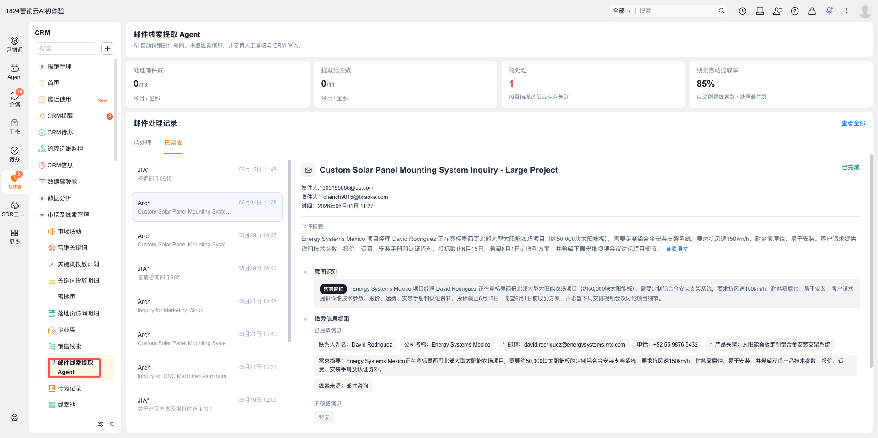Click the CRM menu search field
This screenshot has height=438, width=878.
point(66,48)
